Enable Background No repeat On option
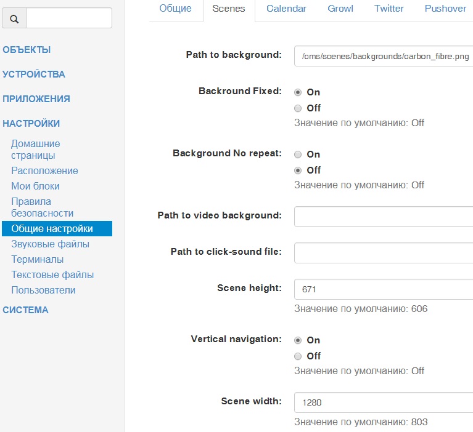 298,154
